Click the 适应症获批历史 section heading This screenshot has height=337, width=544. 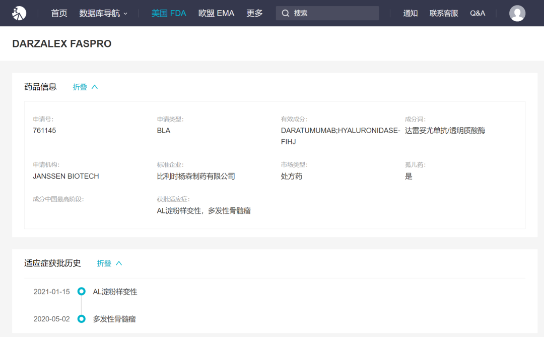(52, 263)
